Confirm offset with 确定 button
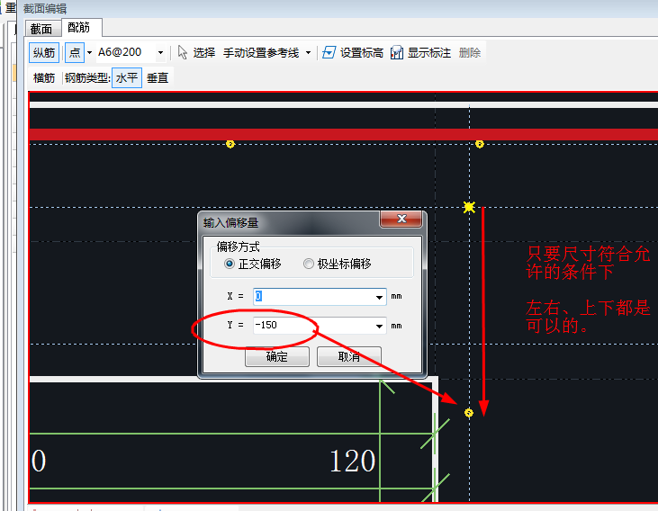 [x=277, y=356]
